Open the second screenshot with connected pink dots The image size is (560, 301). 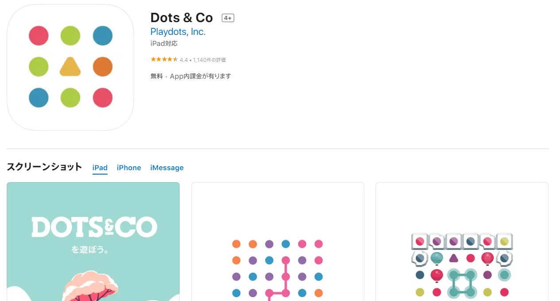[x=278, y=242]
